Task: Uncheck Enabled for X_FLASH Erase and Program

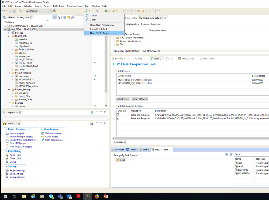Action: coord(118,118)
